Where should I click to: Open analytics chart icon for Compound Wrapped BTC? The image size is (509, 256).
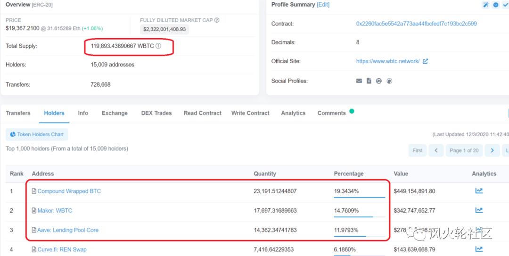[479, 191]
